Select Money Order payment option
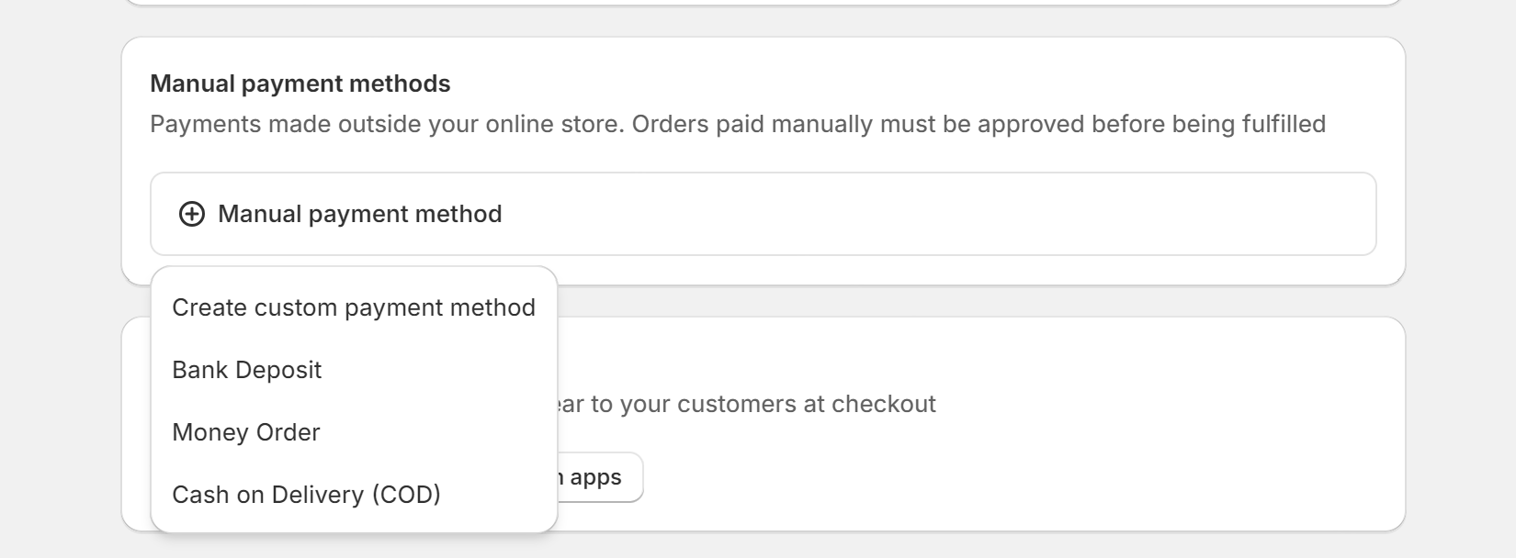 [x=245, y=432]
